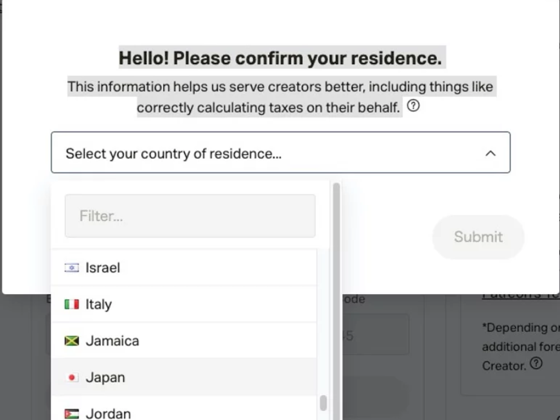The height and width of the screenshot is (420, 560).
Task: Open the underlined Patreon's link
Action: point(520,296)
